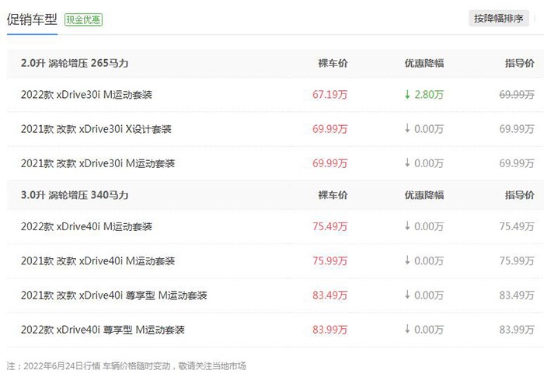
Task: Open 2021款 改款 xDrive30i M运动套装 link
Action: pos(98,163)
